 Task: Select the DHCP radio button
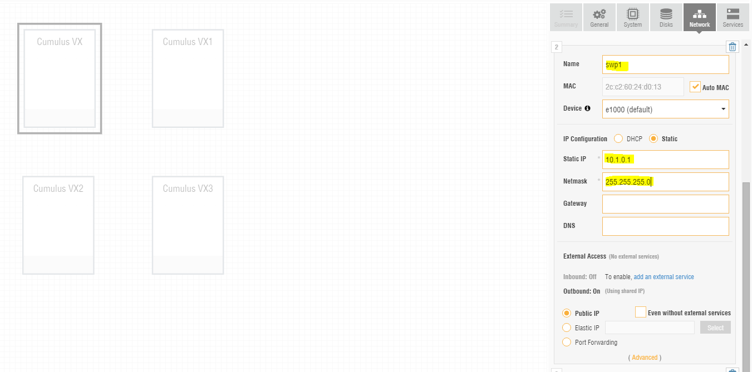point(618,138)
